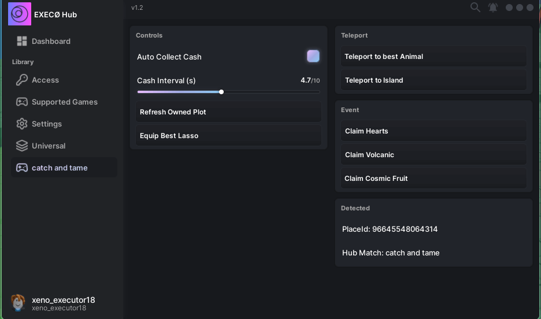Click the EXECØ Hub logo icon
Image resolution: width=541 pixels, height=319 pixels.
coord(20,14)
